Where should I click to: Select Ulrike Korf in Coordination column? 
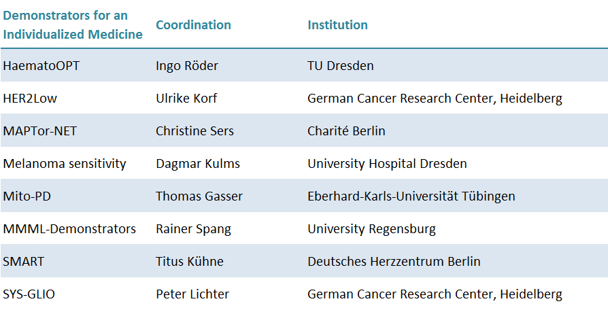click(186, 99)
